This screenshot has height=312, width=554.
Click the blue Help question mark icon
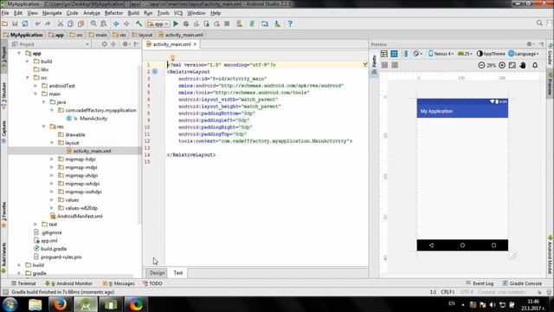coord(290,23)
